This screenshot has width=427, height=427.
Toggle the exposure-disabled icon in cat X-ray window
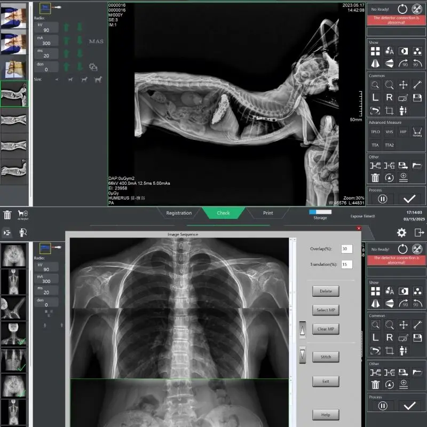point(417,9)
